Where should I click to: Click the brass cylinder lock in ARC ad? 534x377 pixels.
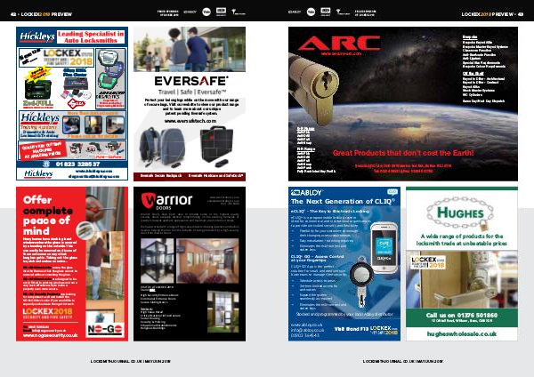click(x=314, y=90)
